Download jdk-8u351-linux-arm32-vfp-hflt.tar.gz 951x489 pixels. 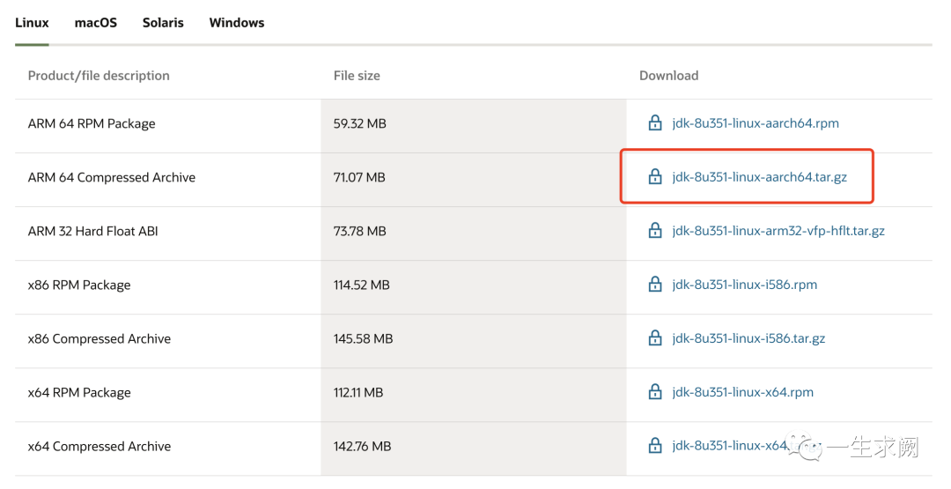pyautogui.click(x=778, y=231)
